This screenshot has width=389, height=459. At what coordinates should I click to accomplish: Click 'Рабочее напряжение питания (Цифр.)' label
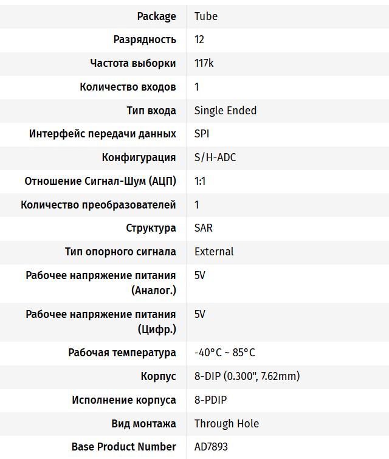click(x=101, y=322)
